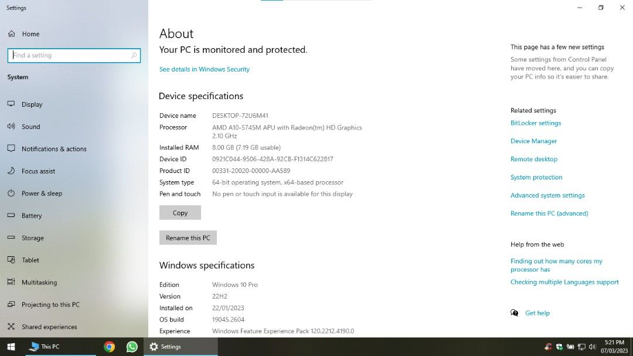Click the Settings taskbar button
The width and height of the screenshot is (633, 356).
181,347
